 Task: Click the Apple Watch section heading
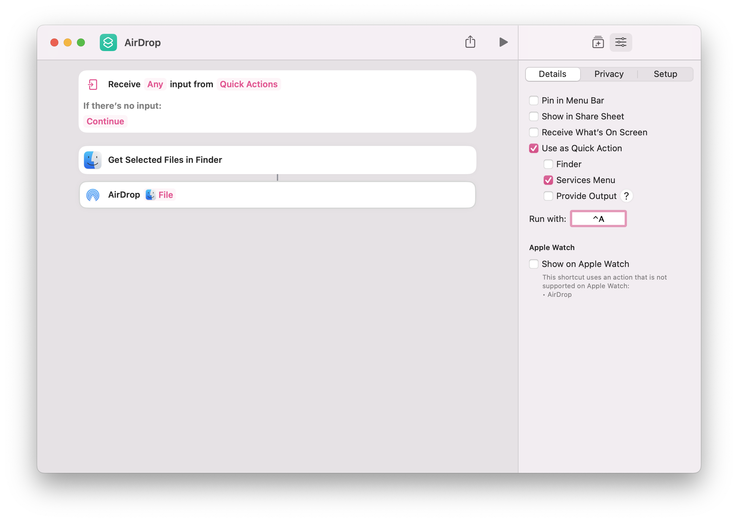click(x=552, y=247)
